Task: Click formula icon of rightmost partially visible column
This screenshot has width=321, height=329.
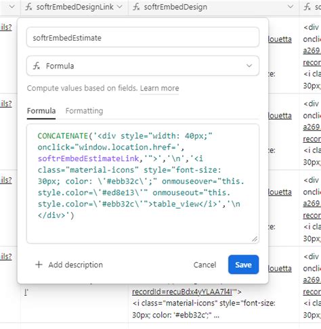Action: coord(307,7)
